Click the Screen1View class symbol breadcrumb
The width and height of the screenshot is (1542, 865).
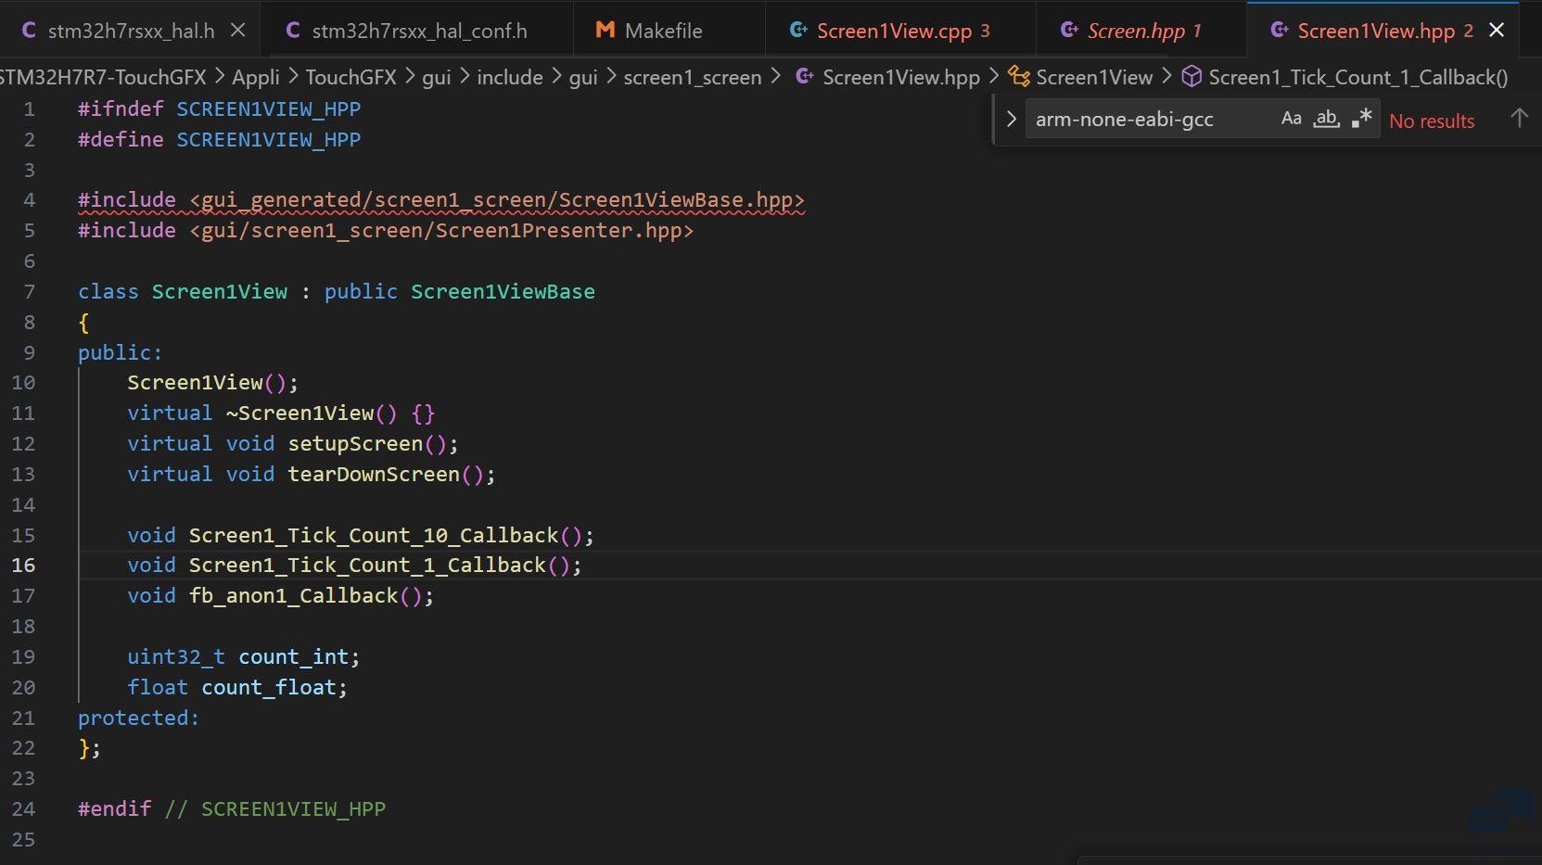[1093, 77]
